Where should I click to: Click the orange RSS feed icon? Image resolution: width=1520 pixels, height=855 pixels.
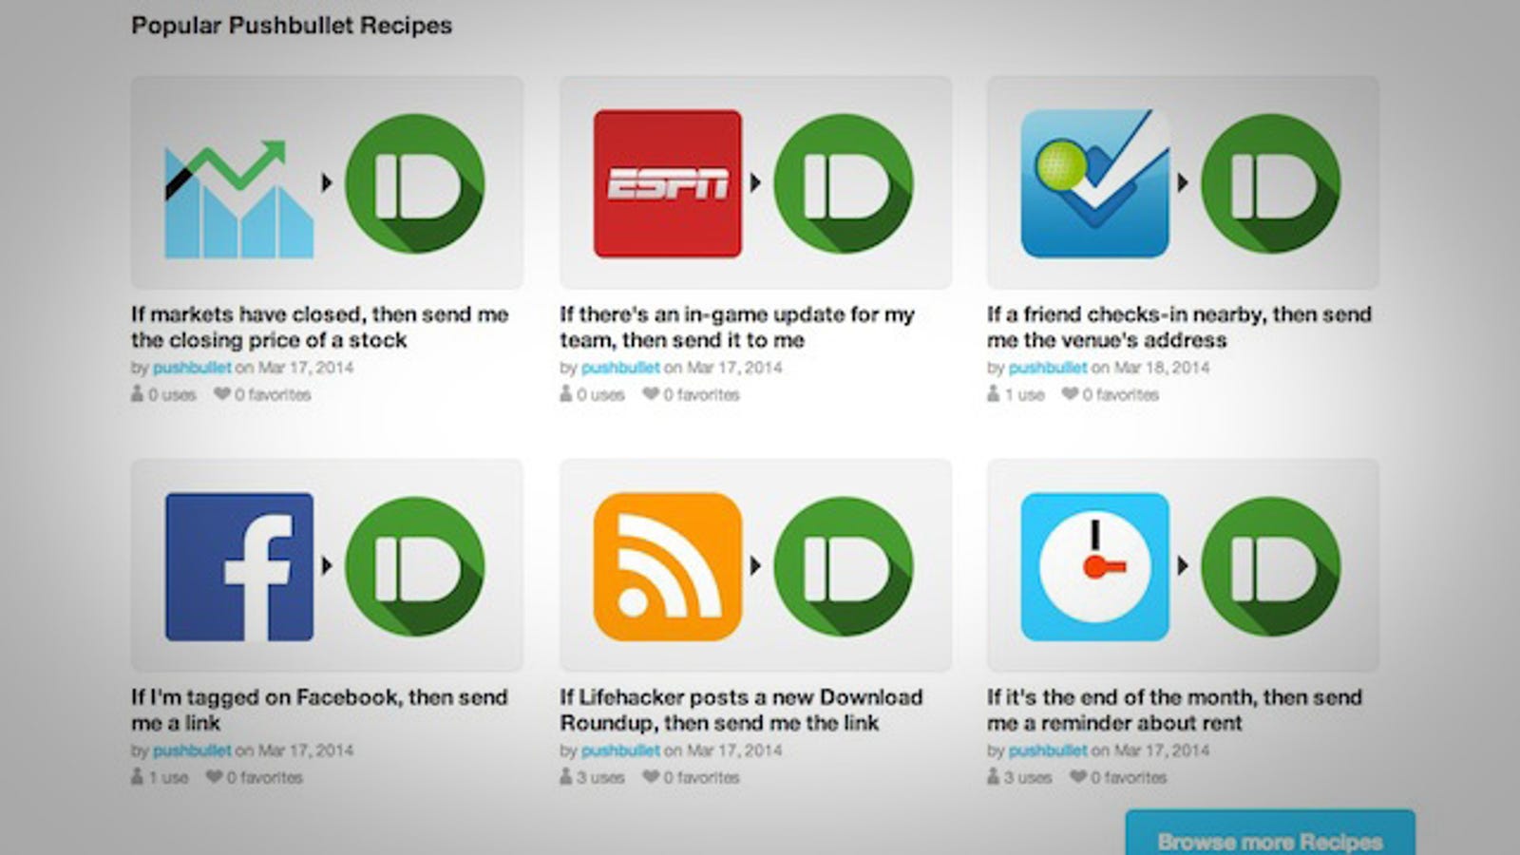coord(667,566)
